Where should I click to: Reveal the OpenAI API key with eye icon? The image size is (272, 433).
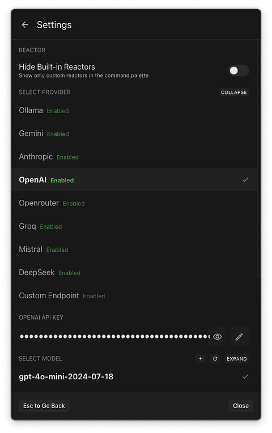point(217,337)
